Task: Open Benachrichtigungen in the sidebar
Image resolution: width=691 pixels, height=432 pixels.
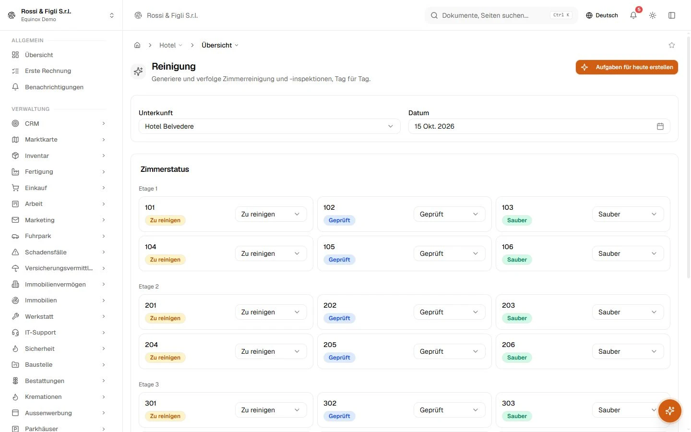Action: click(59, 87)
